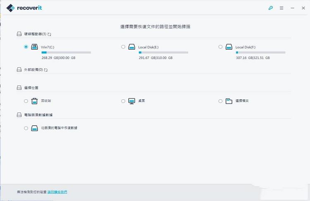The width and height of the screenshot is (310, 201).
Task: Click the Local Disk(F:) drive icon
Action: (229, 47)
